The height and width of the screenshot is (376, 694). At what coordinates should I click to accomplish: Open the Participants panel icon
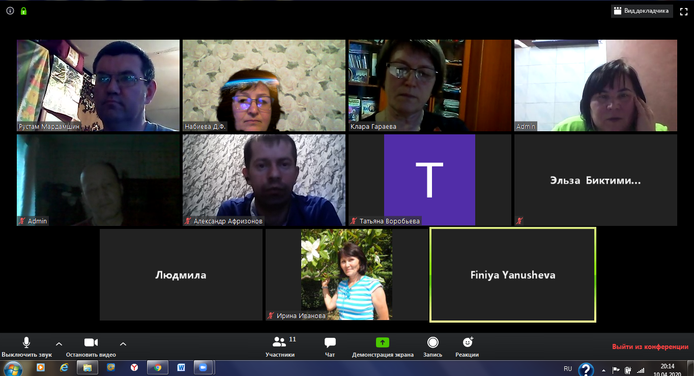279,342
